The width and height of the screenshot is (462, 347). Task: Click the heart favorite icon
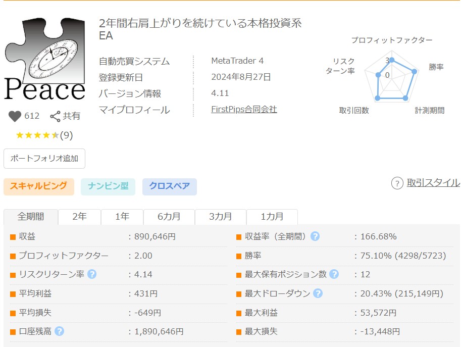[15, 116]
